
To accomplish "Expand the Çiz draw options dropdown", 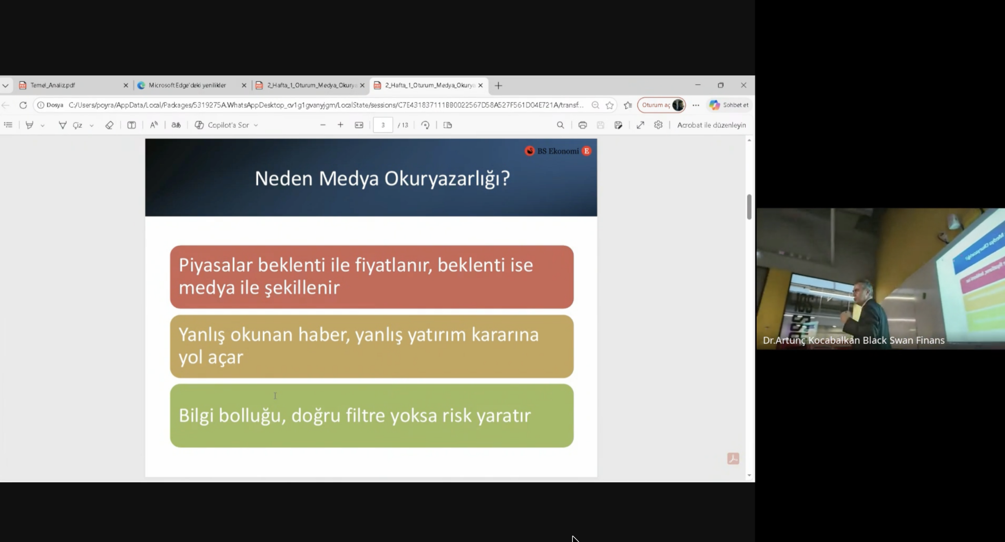I will [x=91, y=125].
